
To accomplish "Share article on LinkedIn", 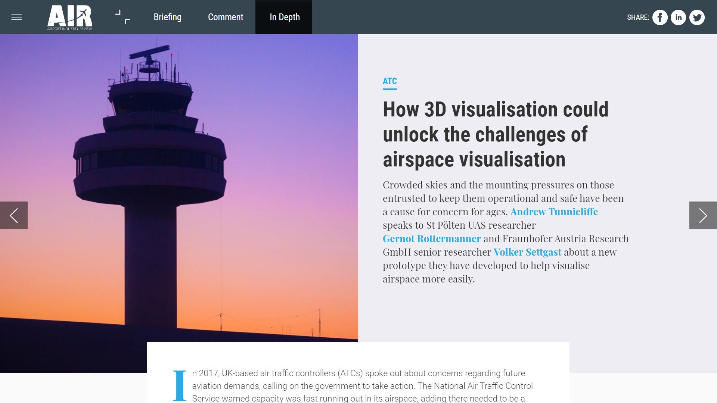I will coord(678,18).
